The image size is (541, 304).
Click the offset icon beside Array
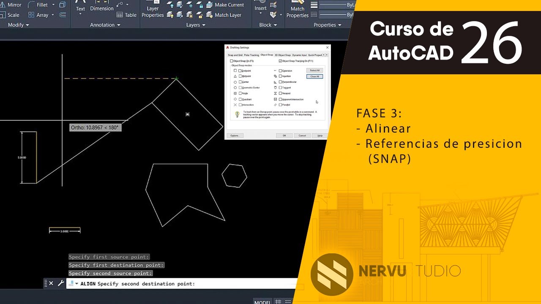[x=63, y=15]
